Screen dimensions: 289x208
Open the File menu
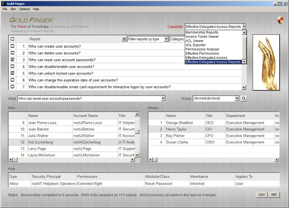5,9
